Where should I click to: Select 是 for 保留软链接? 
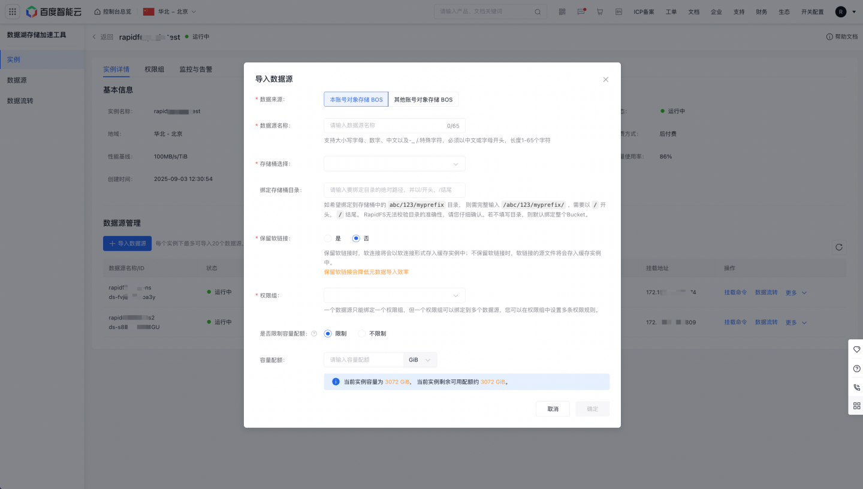click(x=328, y=239)
